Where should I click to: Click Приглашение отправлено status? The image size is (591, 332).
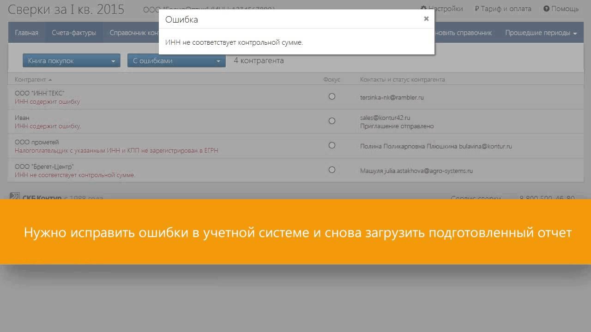click(x=397, y=126)
